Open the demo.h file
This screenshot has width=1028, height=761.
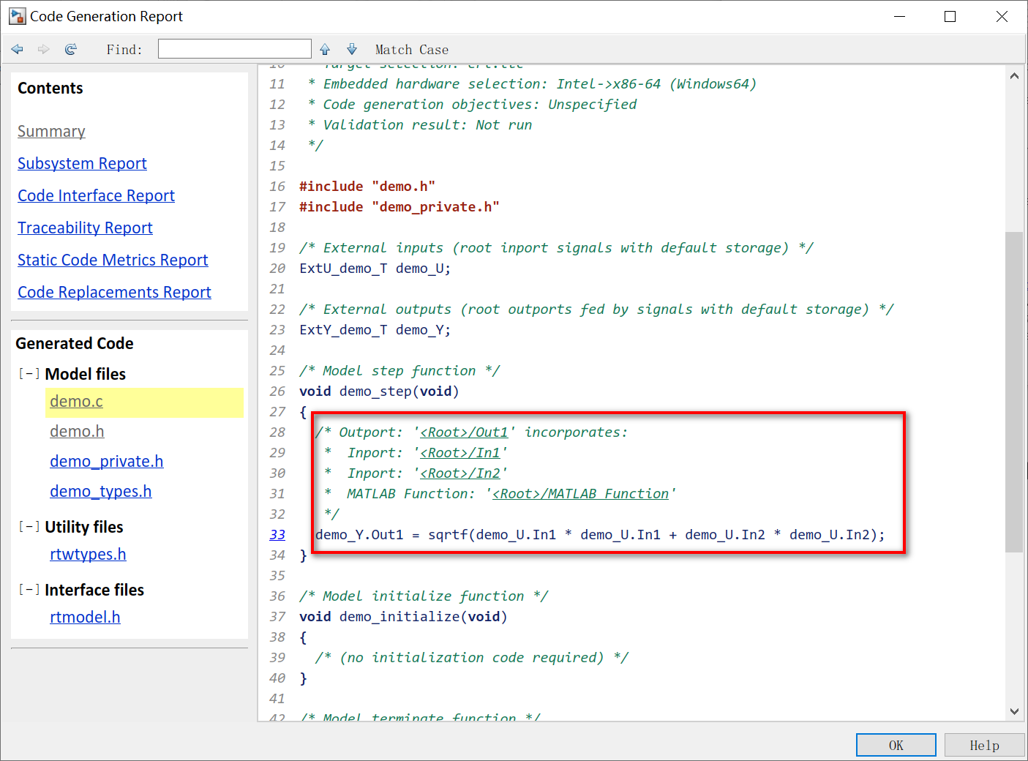point(77,431)
